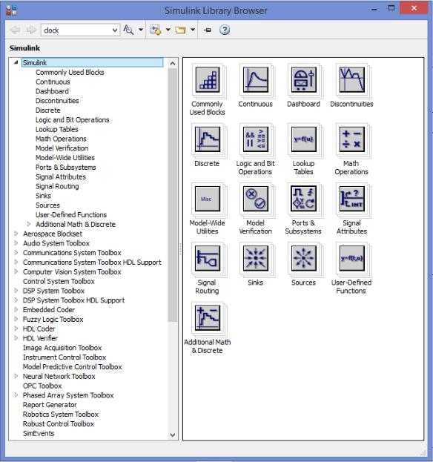Image resolution: width=433 pixels, height=462 pixels.
Task: Select Control System Toolbox in the tree
Action: click(59, 281)
